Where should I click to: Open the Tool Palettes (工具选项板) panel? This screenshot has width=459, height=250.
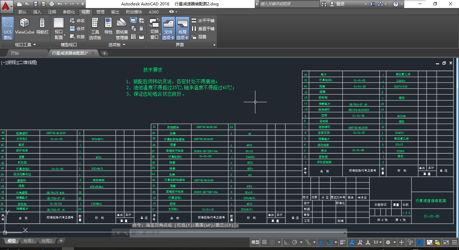tap(95, 28)
